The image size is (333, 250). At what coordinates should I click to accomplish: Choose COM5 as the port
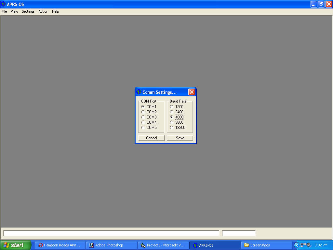click(x=149, y=128)
